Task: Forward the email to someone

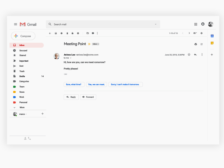Action: (x=88, y=97)
